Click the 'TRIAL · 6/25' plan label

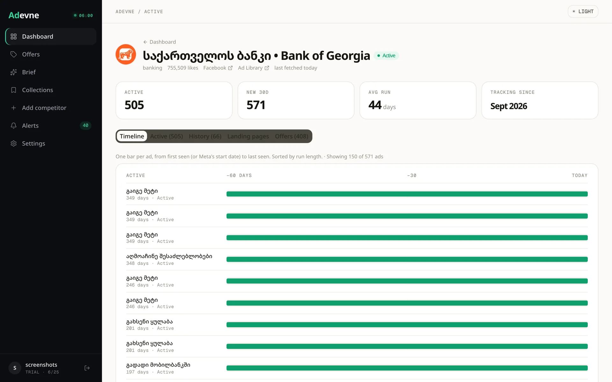[x=42, y=372]
